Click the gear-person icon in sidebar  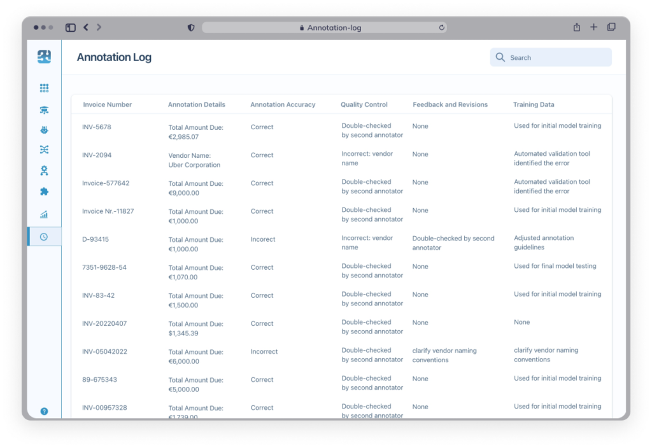44,171
